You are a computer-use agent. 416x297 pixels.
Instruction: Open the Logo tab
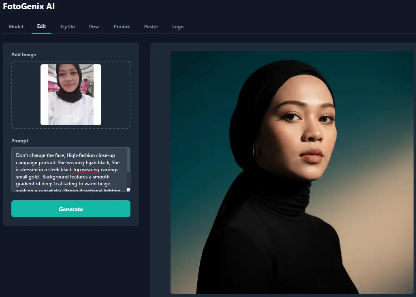click(x=178, y=26)
